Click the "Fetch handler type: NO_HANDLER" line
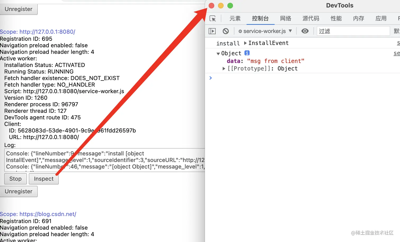Viewport: 400px width, 242px height. 49,85
